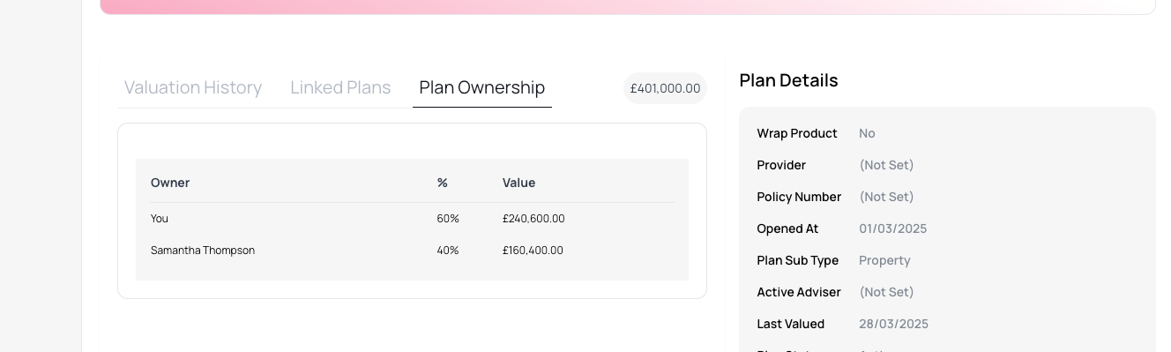Select the Plan Ownership tab
1171x352 pixels.
click(482, 87)
